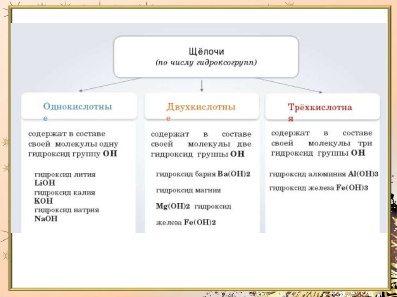This screenshot has height=297, width=397.
Task: Click "гидроксид магния" label
Action: point(188,190)
